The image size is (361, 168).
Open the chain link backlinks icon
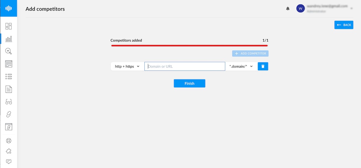coord(9,114)
